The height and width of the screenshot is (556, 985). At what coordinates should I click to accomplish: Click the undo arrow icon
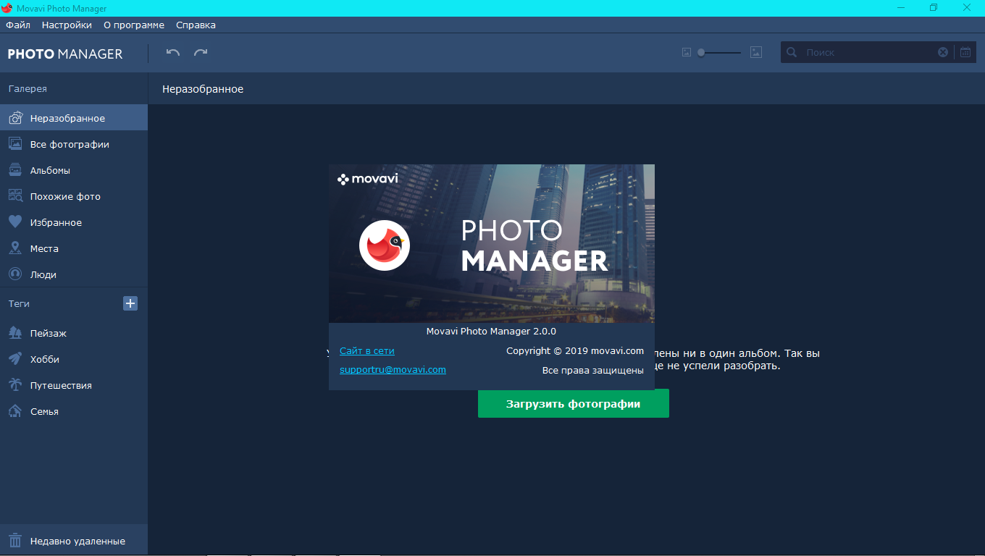pyautogui.click(x=172, y=52)
